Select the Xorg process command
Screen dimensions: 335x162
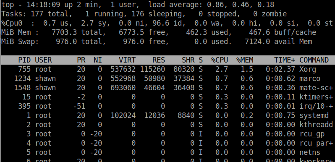(308, 69)
